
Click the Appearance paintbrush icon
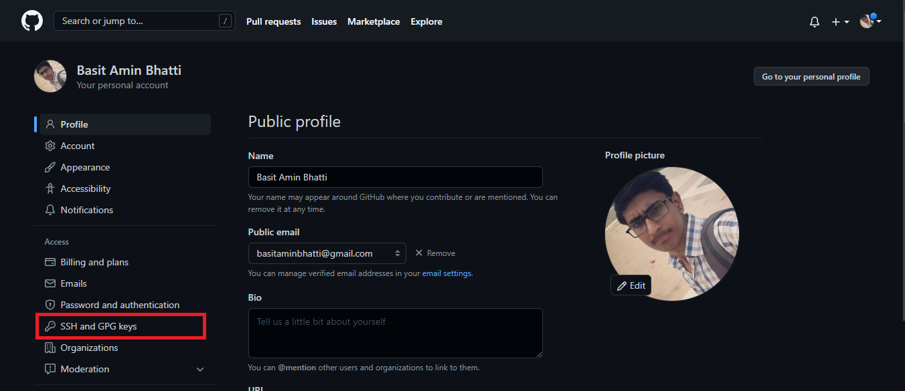coord(50,167)
